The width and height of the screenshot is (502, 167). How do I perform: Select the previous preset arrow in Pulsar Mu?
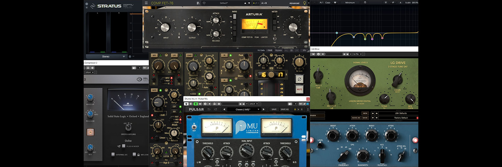coord(224,109)
